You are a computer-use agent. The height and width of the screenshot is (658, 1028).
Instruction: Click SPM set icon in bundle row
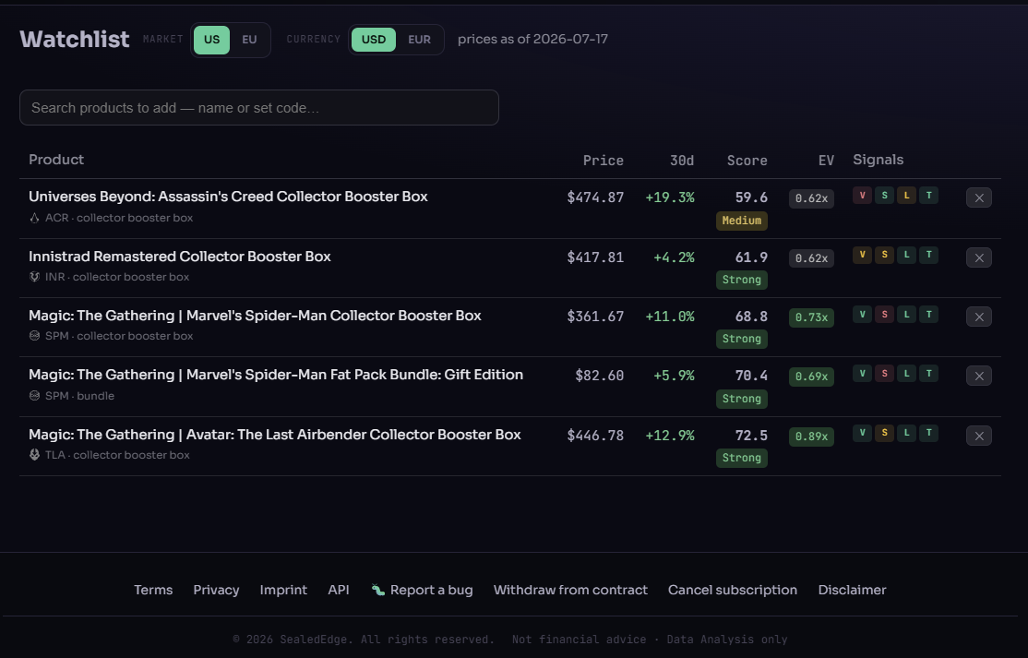(35, 395)
